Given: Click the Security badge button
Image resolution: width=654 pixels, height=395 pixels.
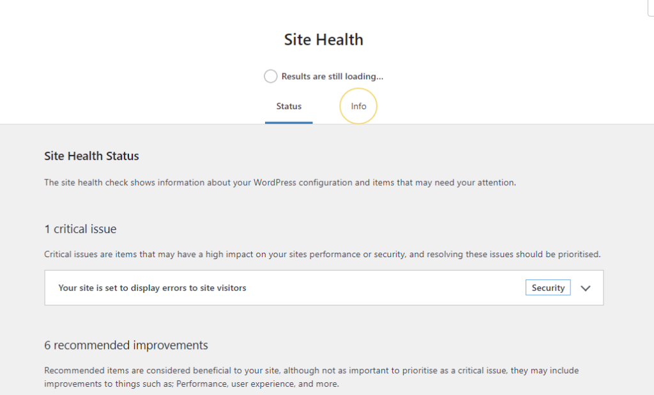Looking at the screenshot, I should (548, 287).
